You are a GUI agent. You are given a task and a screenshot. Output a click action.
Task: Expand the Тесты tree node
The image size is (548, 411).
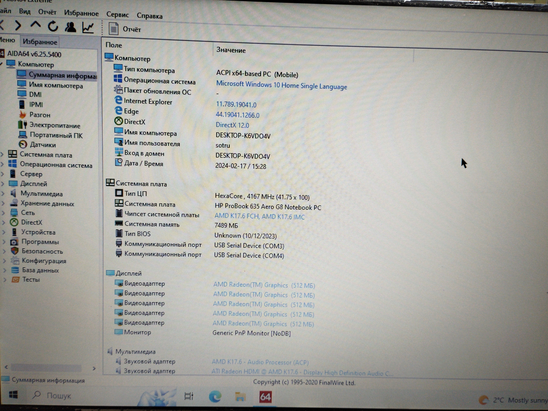coord(5,280)
